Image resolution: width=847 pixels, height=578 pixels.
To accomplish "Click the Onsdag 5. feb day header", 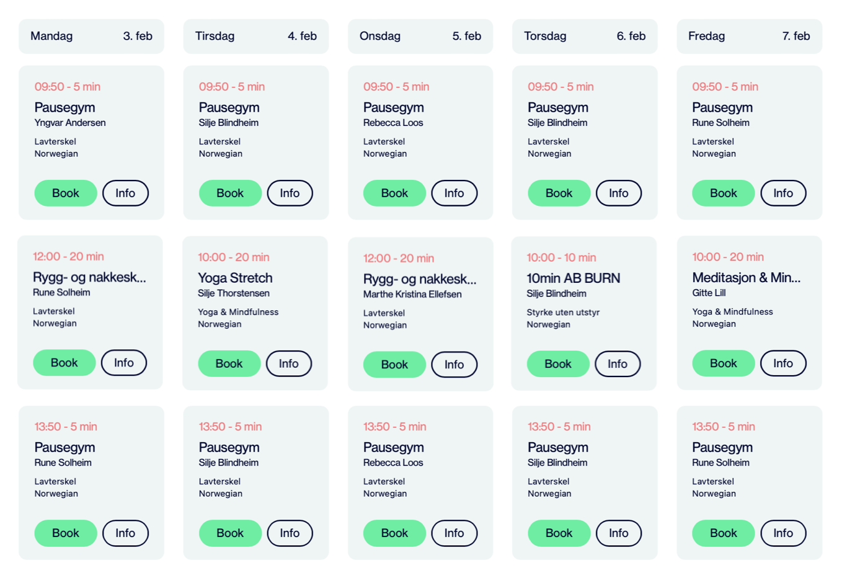I will (x=420, y=36).
